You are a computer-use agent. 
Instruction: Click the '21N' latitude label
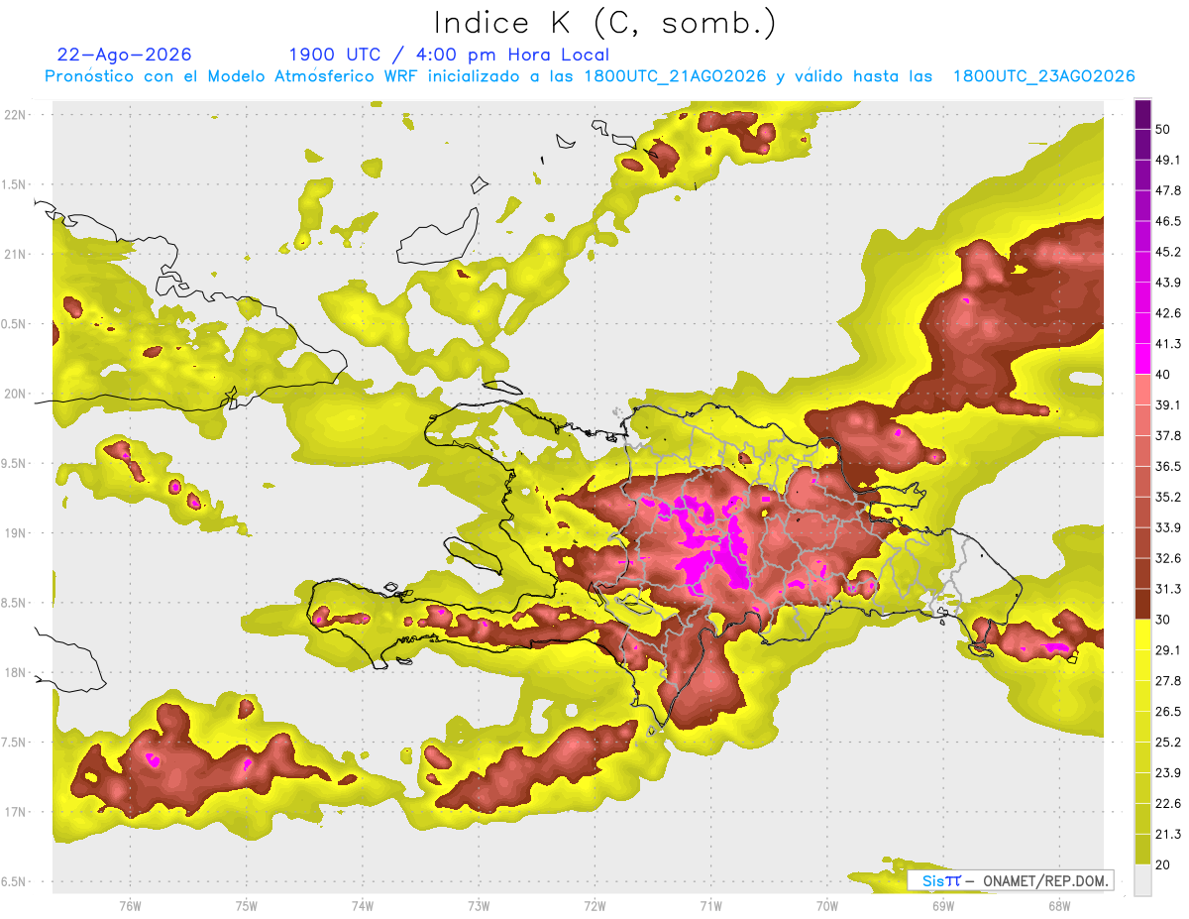click(x=15, y=255)
